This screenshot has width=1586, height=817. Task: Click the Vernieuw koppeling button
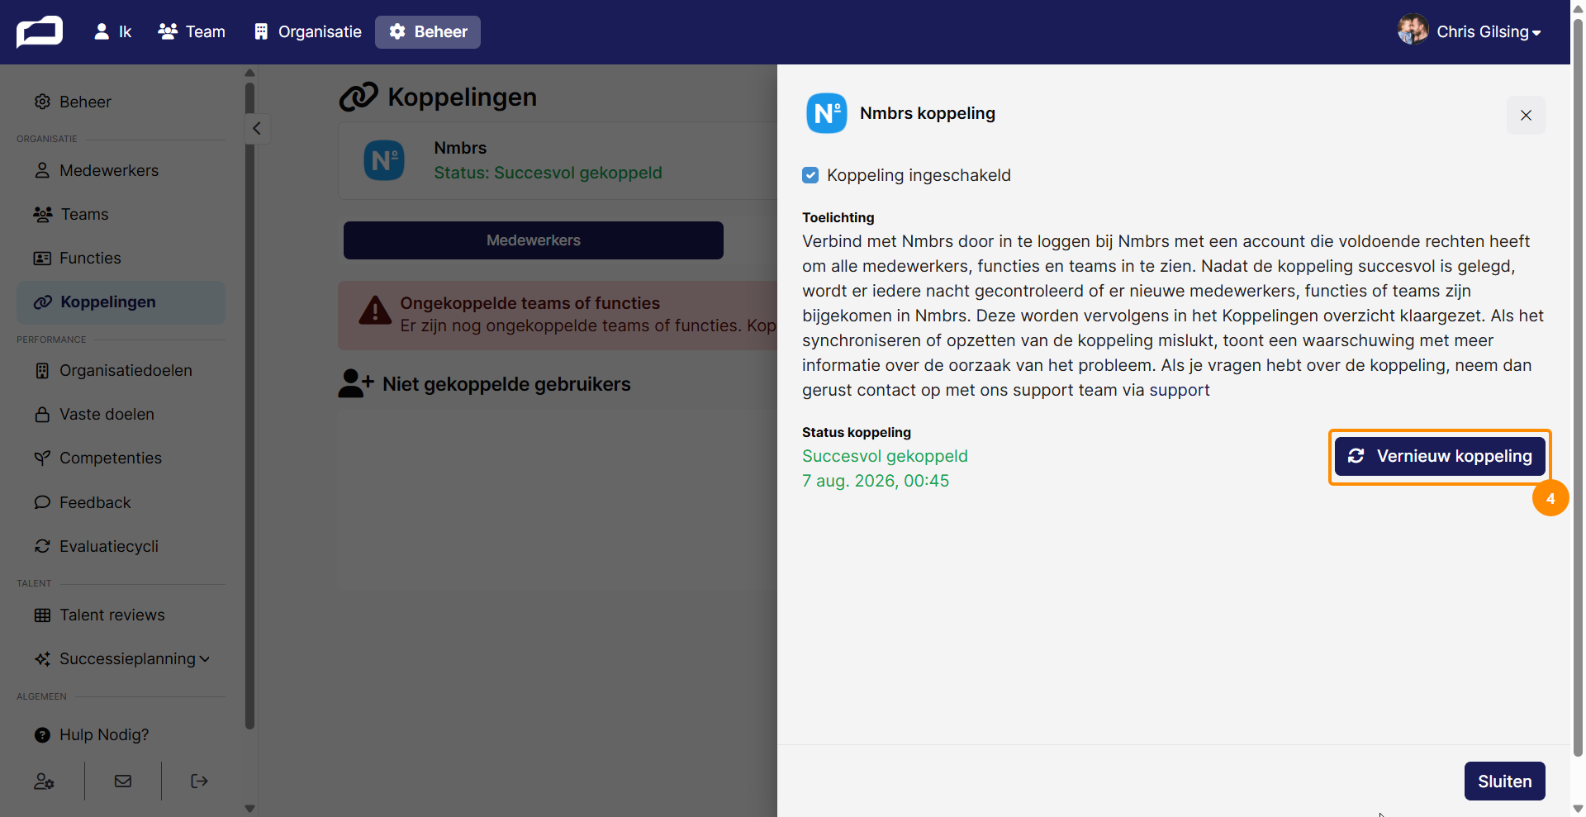point(1440,456)
